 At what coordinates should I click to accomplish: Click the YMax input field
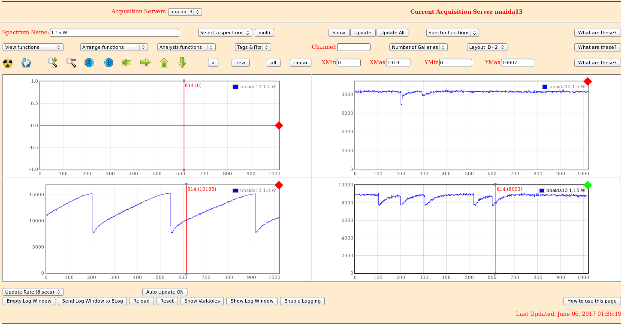(518, 63)
